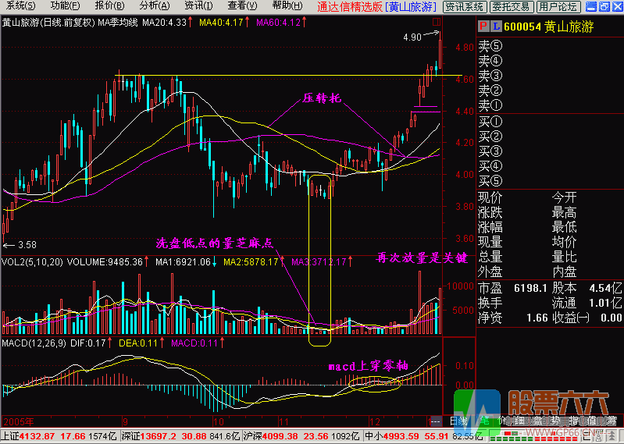Image resolution: width=624 pixels, height=444 pixels.
Task: Click the red up arrow after MA20
Action: tap(191, 22)
